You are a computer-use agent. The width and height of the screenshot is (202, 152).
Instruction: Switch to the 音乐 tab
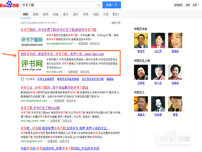tap(66, 14)
